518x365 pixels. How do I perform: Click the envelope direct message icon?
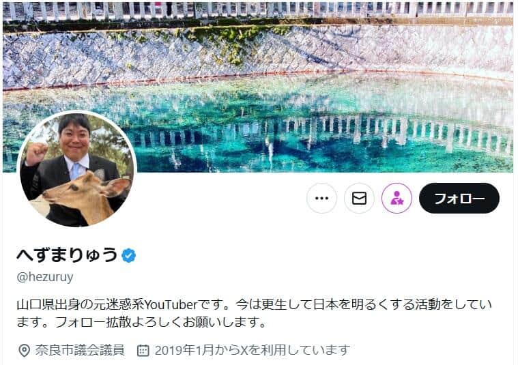(359, 198)
